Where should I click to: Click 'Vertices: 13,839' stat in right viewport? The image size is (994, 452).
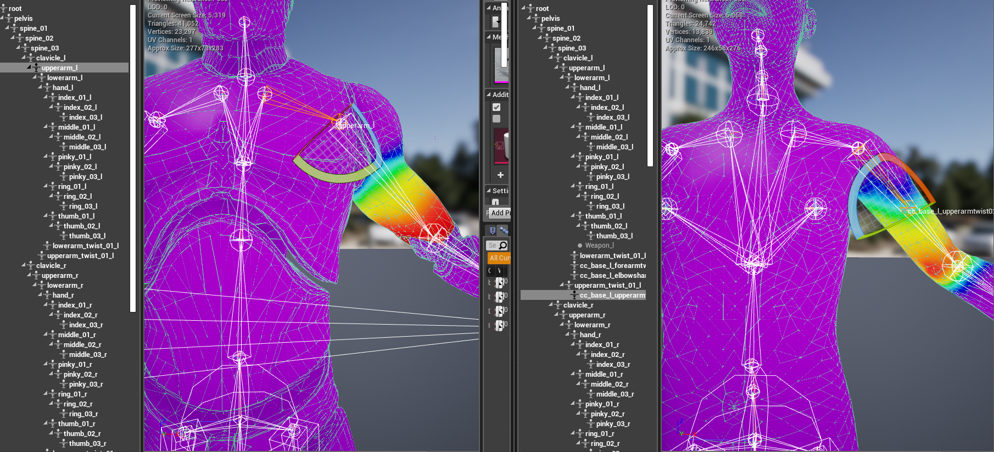point(689,32)
